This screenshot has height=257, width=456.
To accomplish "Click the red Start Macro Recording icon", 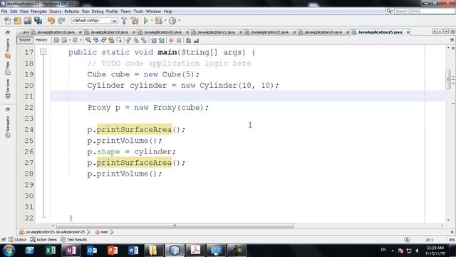I will tap(171, 40).
